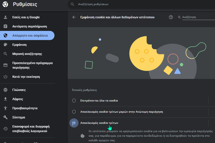The image size is (215, 143).
Task: Focus the Αναζήτηση cookie search field
Action: tap(198, 17)
